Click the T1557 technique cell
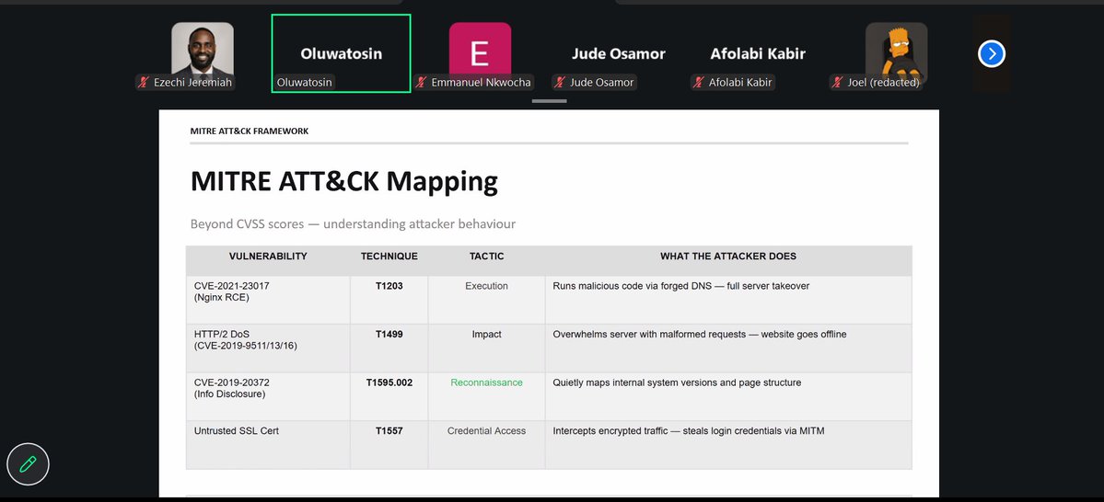The height and width of the screenshot is (502, 1104). 389,445
